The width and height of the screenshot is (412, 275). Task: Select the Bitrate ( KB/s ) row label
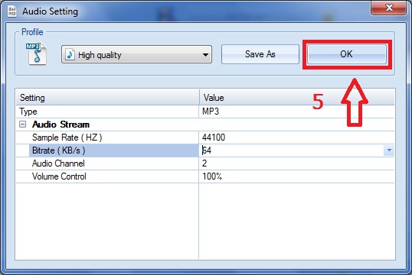coord(114,150)
